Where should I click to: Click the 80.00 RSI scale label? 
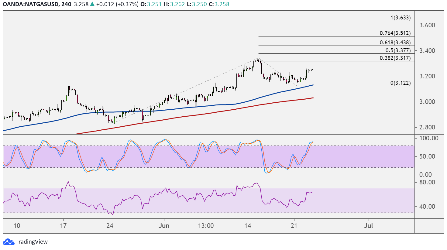[427, 182]
